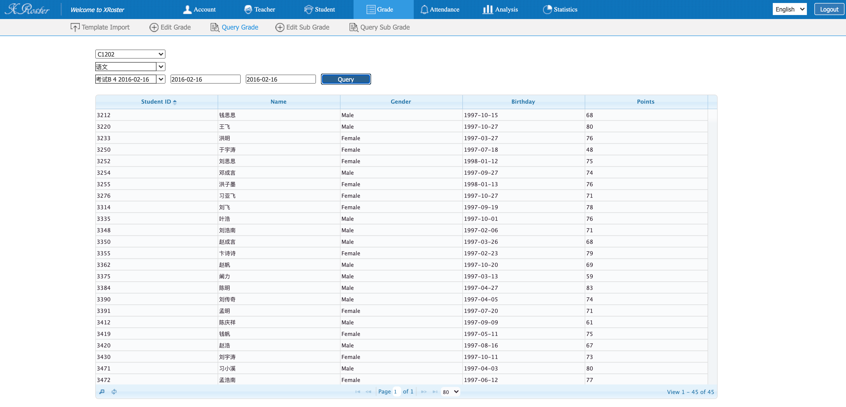The height and width of the screenshot is (407, 846).
Task: Click the reload grid icon in footer
Action: pyautogui.click(x=114, y=391)
